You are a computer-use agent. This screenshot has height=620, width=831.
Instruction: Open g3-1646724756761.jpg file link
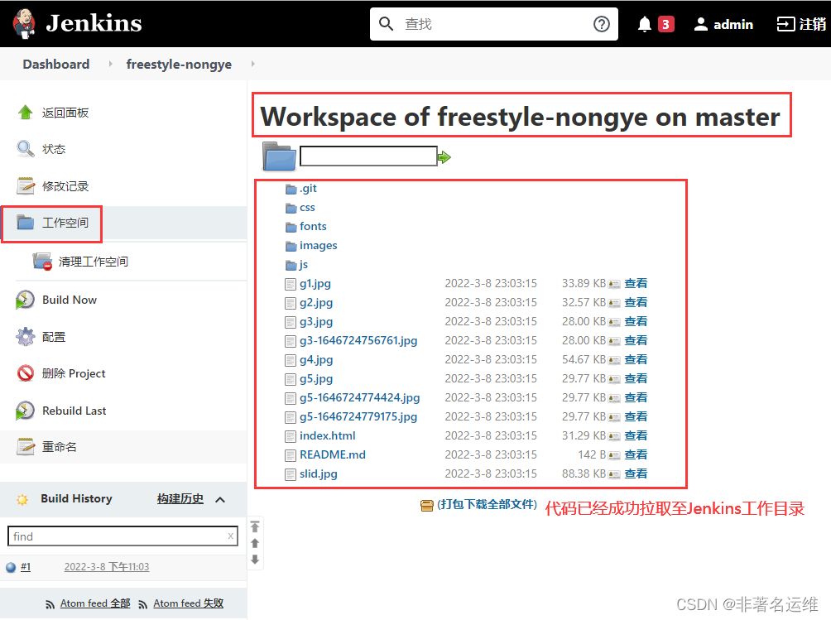pos(358,341)
